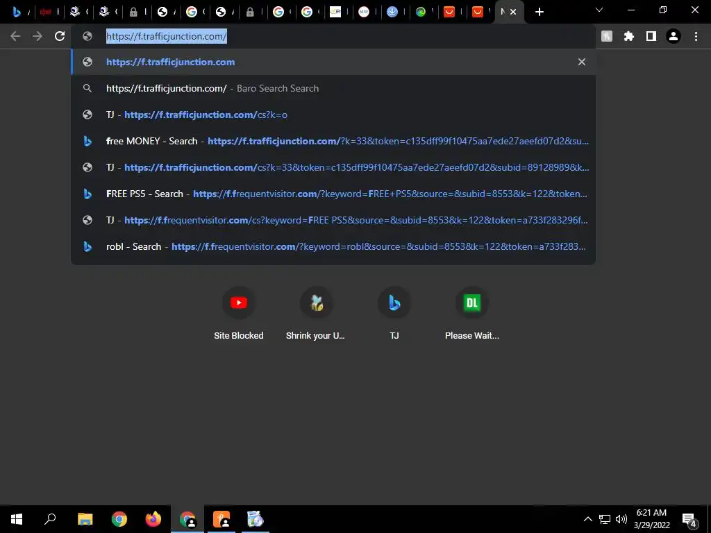Click the magnifier icon on Baro Search row
This screenshot has width=711, height=533.
tap(87, 88)
